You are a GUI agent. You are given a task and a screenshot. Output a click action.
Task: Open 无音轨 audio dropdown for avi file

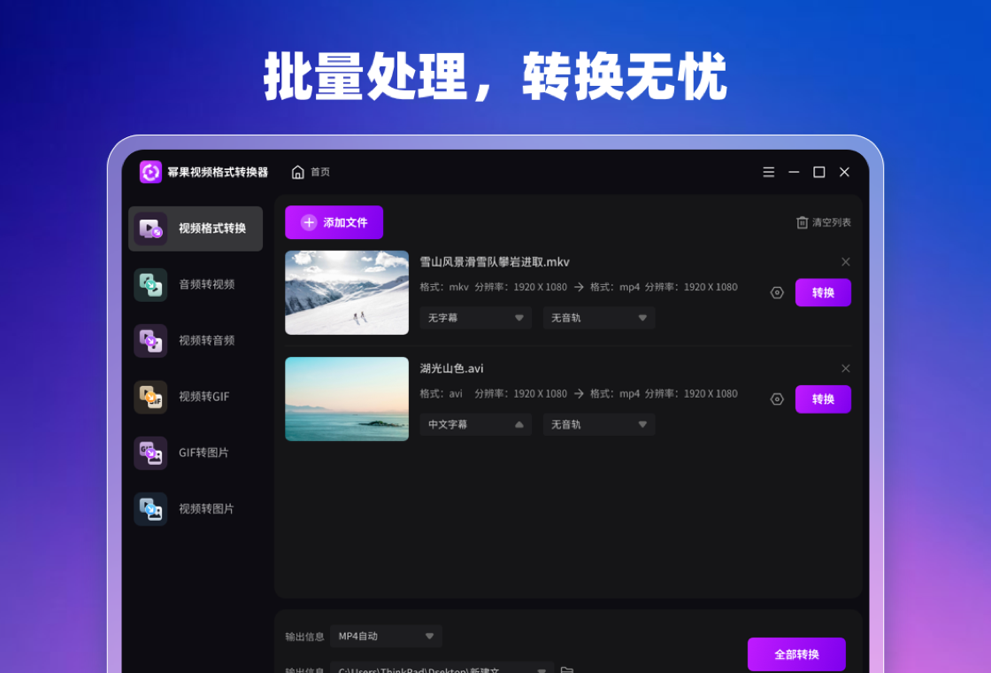click(x=599, y=424)
